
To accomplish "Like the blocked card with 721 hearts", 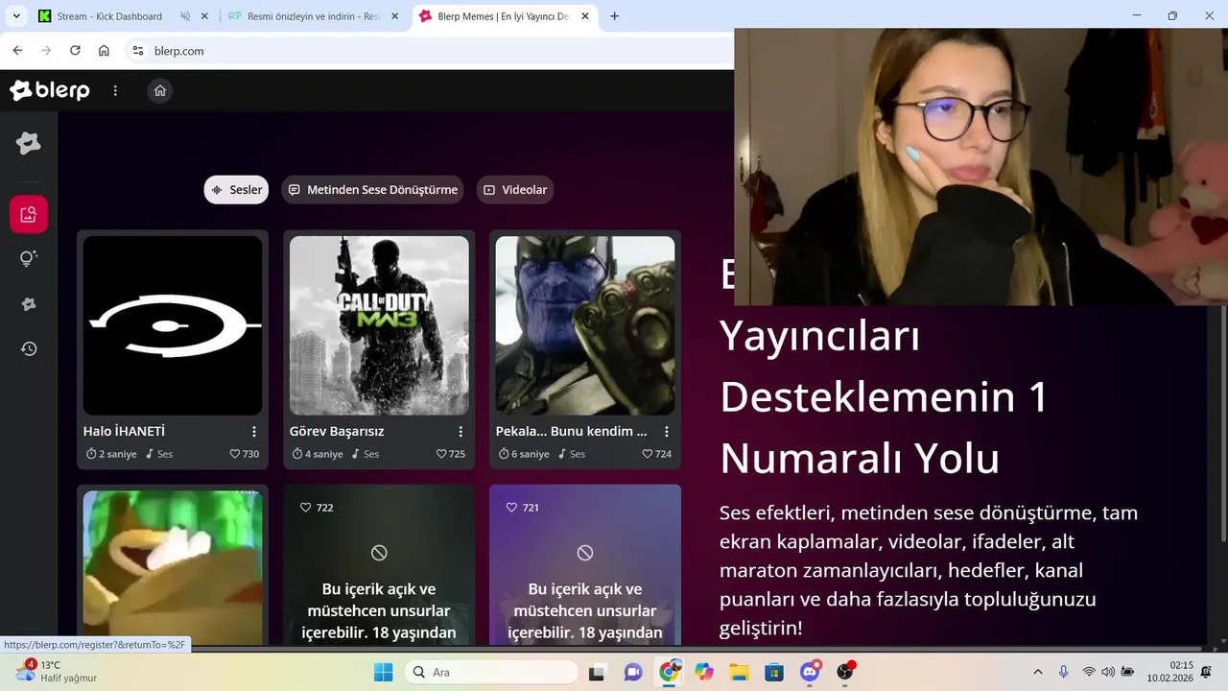I will pos(522,507).
